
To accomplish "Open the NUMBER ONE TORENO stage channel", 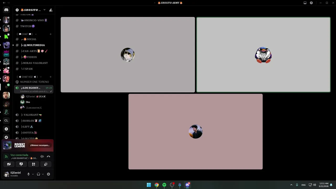I will pos(34,82).
